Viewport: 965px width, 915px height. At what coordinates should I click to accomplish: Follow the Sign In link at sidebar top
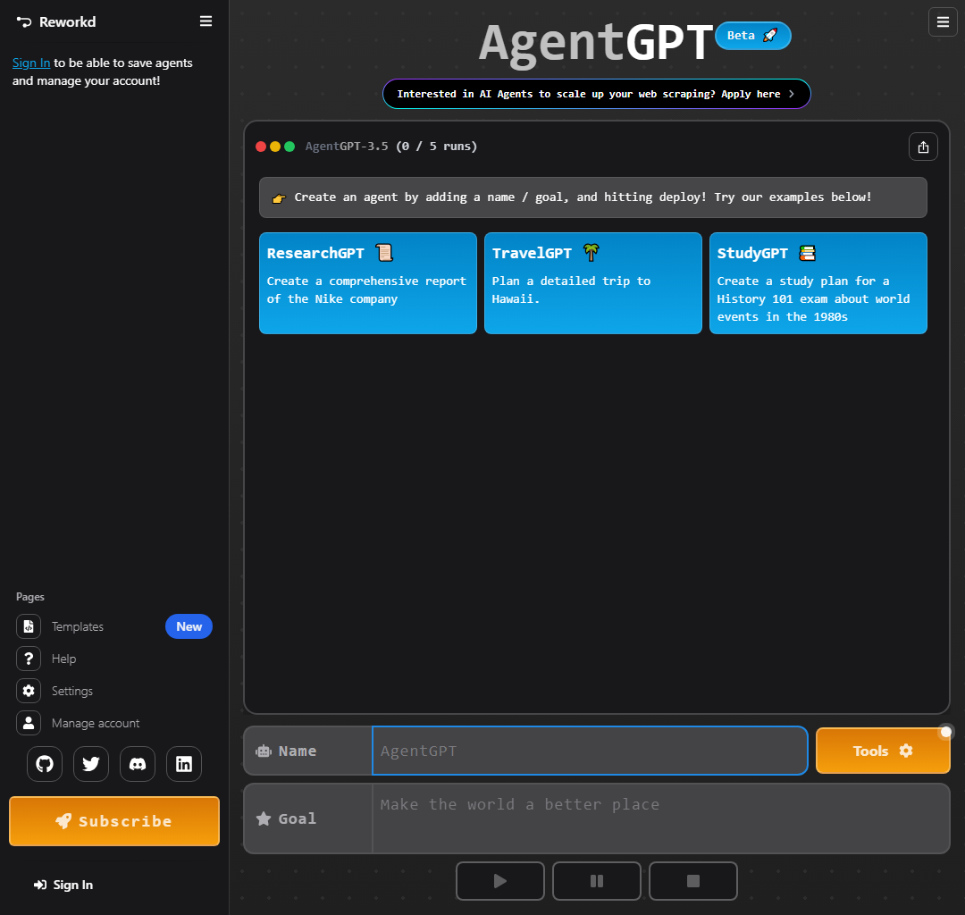pos(31,63)
